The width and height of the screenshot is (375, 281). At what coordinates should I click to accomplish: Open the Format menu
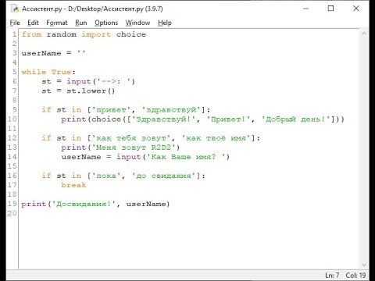(57, 23)
